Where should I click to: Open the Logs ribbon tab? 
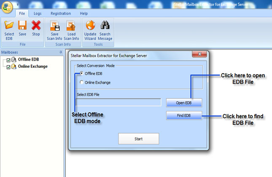point(38,13)
